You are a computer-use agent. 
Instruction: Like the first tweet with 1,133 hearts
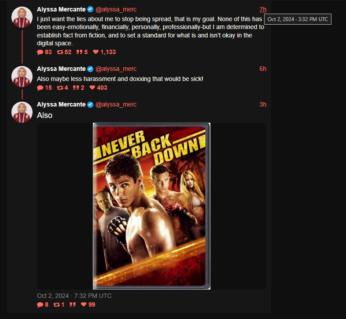pyautogui.click(x=96, y=52)
